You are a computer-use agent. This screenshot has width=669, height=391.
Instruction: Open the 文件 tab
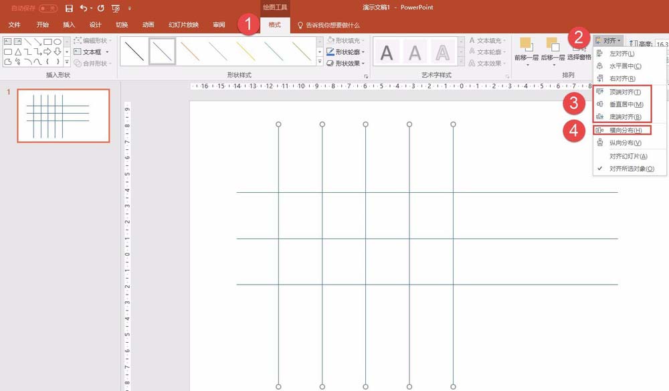pos(15,25)
